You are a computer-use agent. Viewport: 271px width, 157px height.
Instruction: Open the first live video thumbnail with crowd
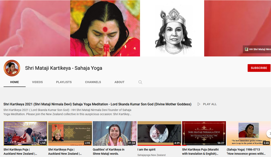pos(25,133)
